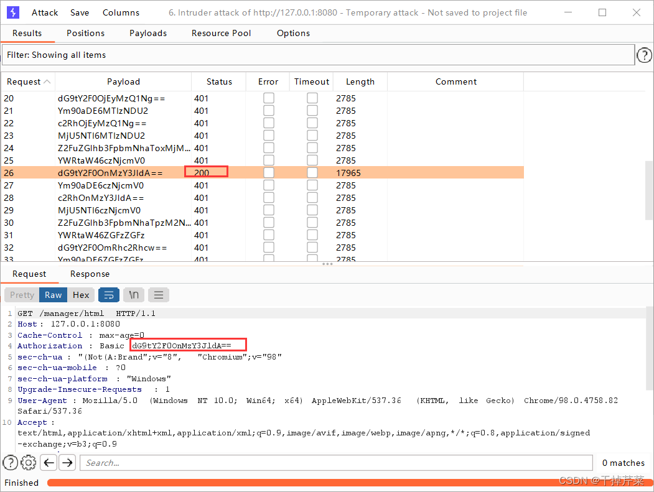654x492 pixels.
Task: Open the Response message tab
Action: pos(90,274)
